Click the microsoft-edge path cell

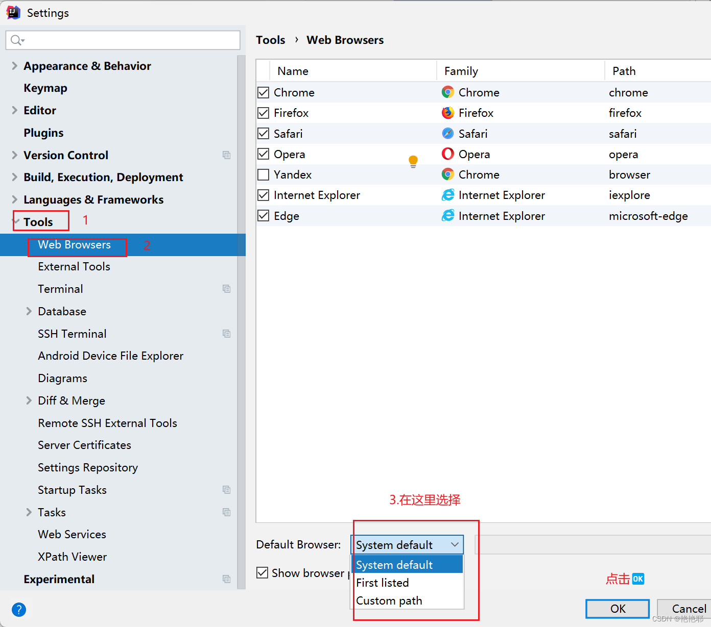(648, 216)
